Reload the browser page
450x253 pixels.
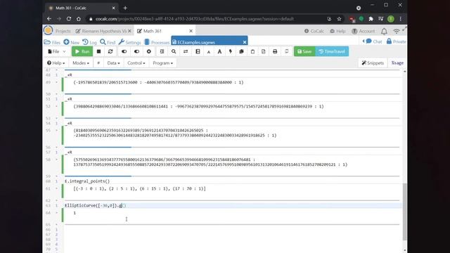[69, 19]
